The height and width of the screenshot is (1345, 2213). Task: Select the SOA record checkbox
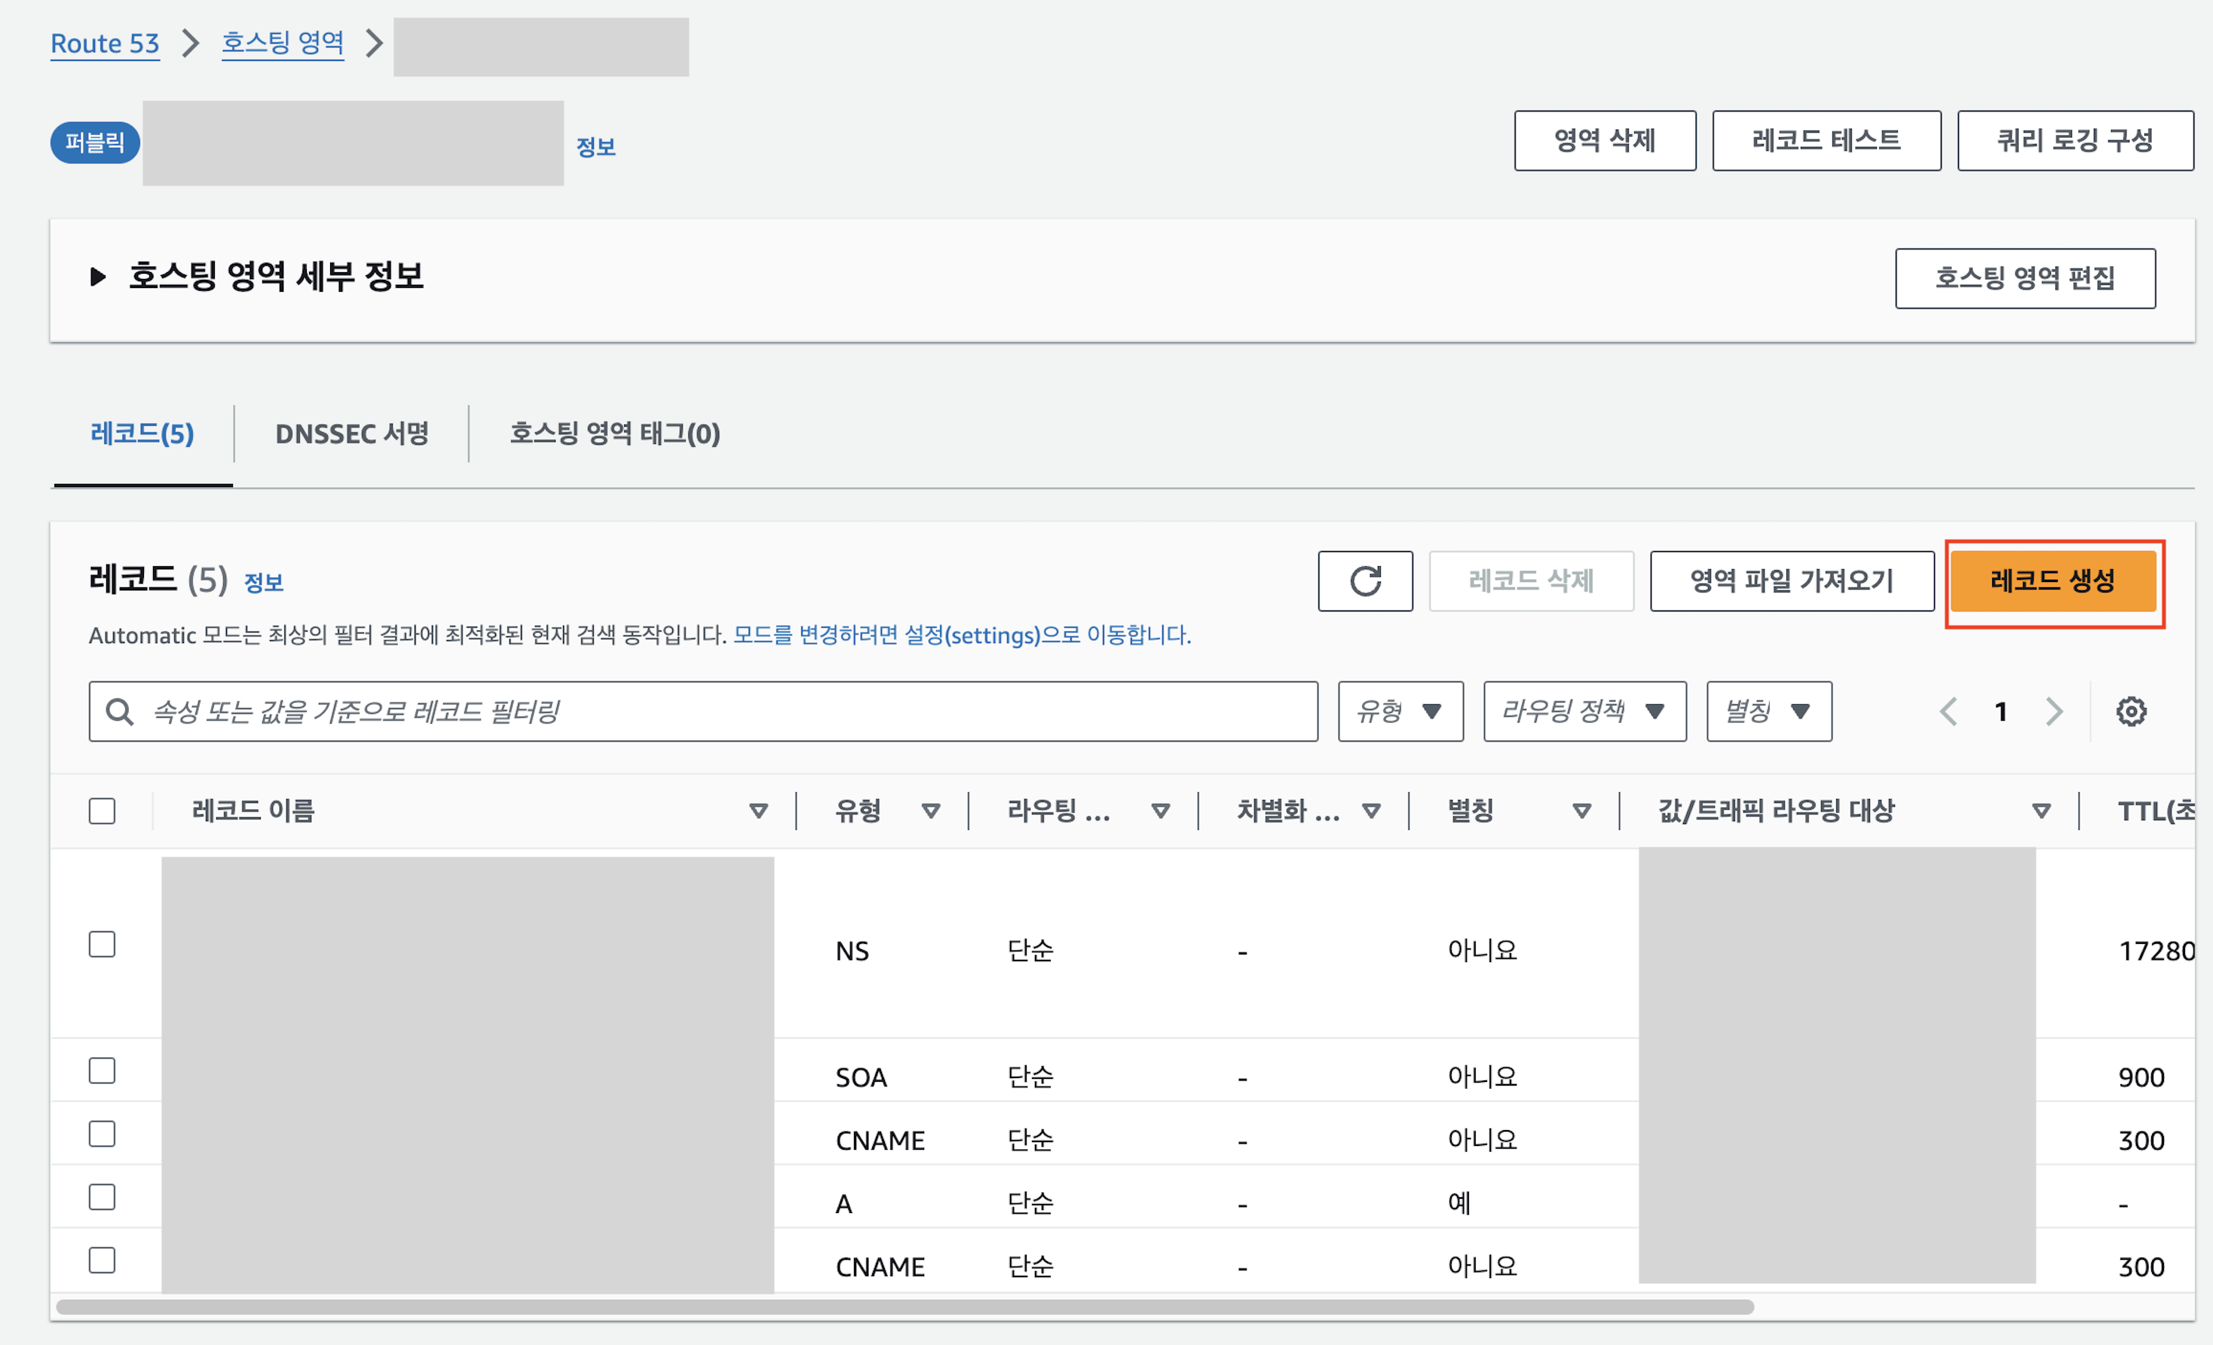(x=103, y=1071)
